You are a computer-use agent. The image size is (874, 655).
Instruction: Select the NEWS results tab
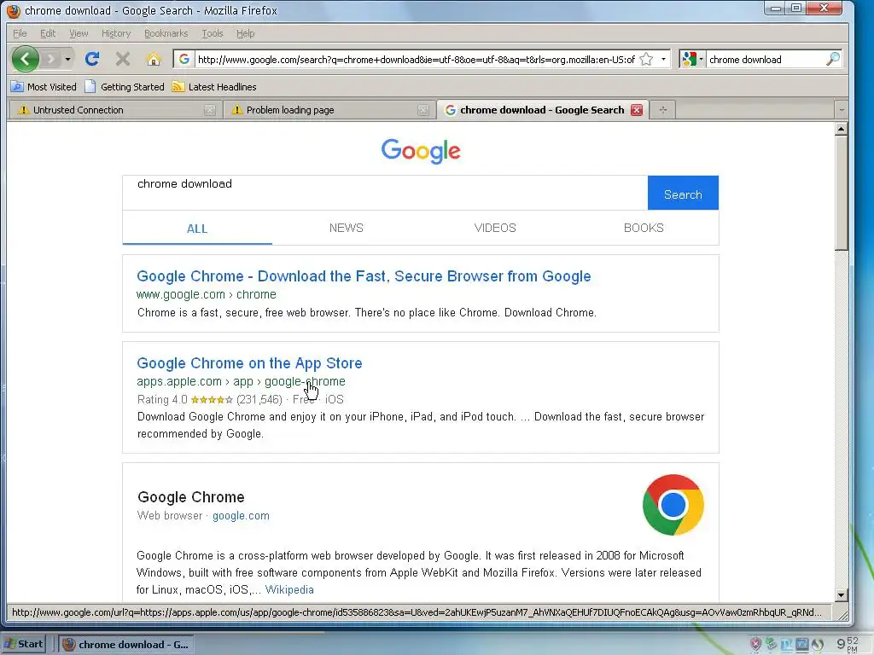[x=347, y=228]
